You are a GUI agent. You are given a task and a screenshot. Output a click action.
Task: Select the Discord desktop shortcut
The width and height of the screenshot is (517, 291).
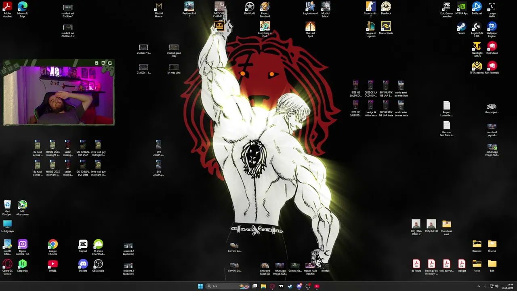pos(83,266)
